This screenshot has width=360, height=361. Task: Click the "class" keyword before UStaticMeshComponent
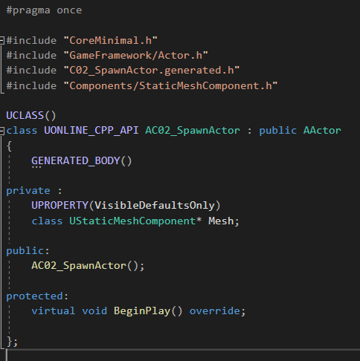click(x=47, y=221)
